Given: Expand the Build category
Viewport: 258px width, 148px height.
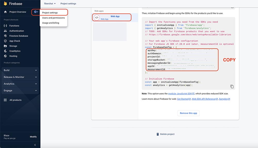Looking at the screenshot, I should point(20,70).
